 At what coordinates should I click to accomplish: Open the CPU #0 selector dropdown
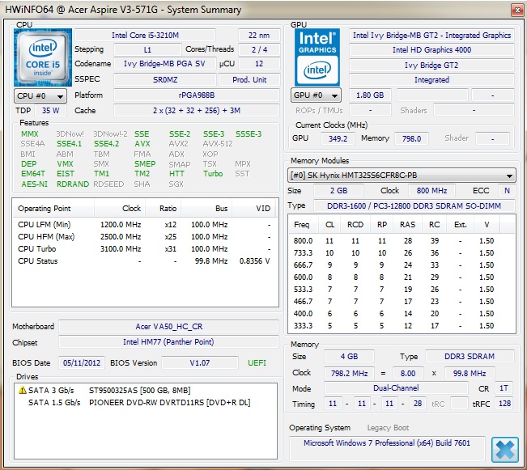click(x=40, y=96)
